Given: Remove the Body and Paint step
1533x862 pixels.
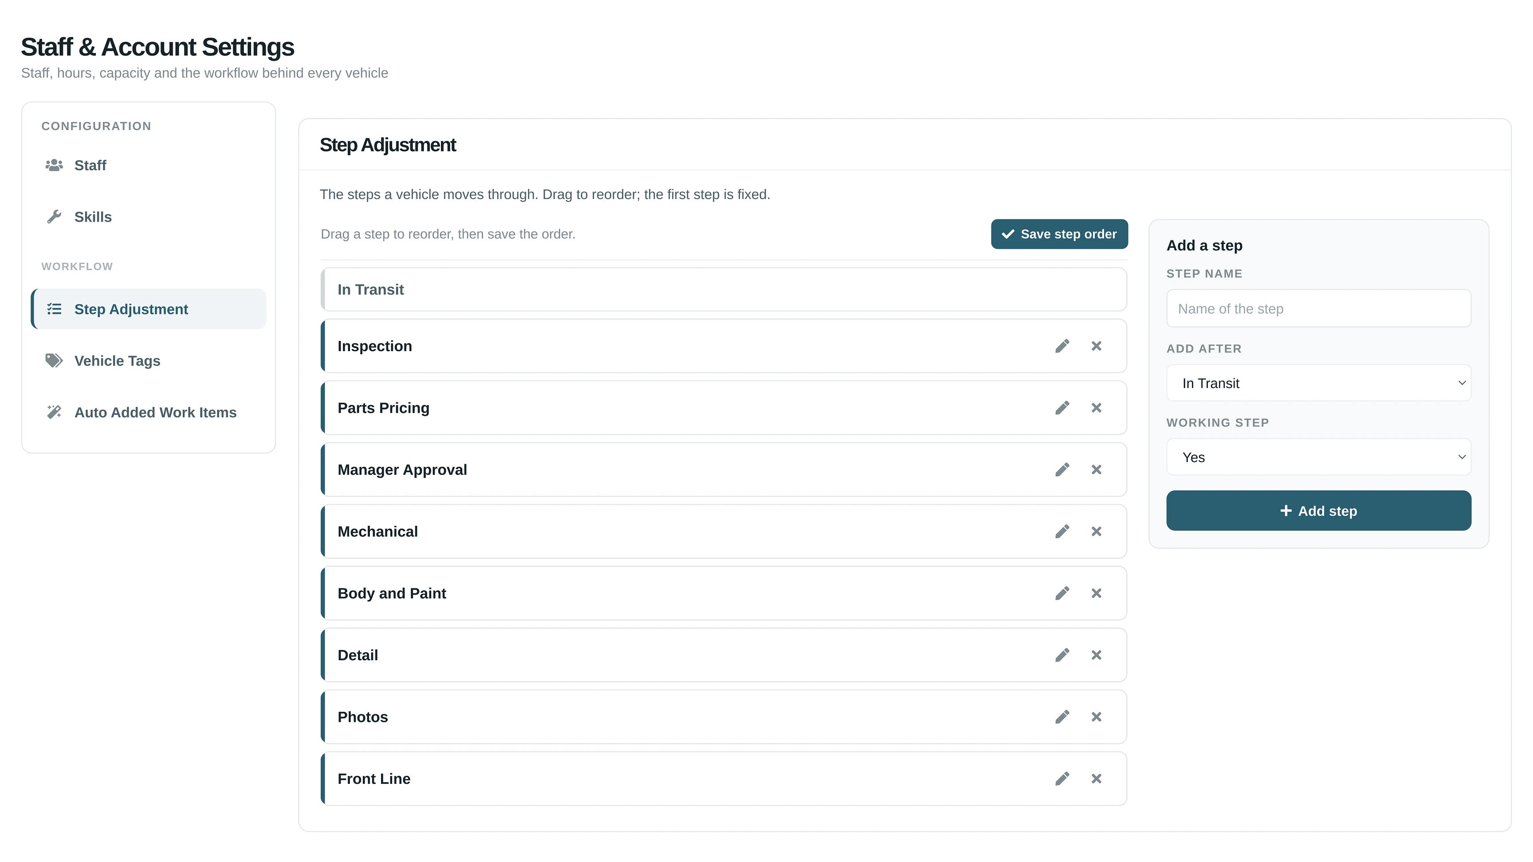Looking at the screenshot, I should point(1096,593).
